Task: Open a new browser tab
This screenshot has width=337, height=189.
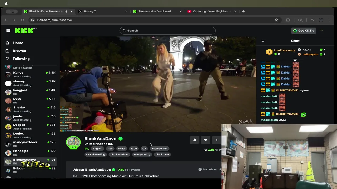Action: tap(243, 11)
